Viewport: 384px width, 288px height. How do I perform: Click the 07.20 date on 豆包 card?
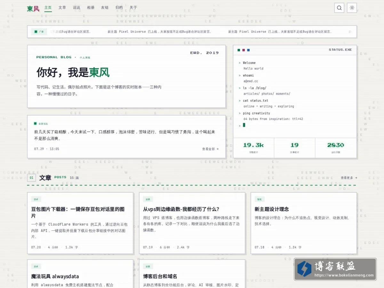tap(36, 247)
